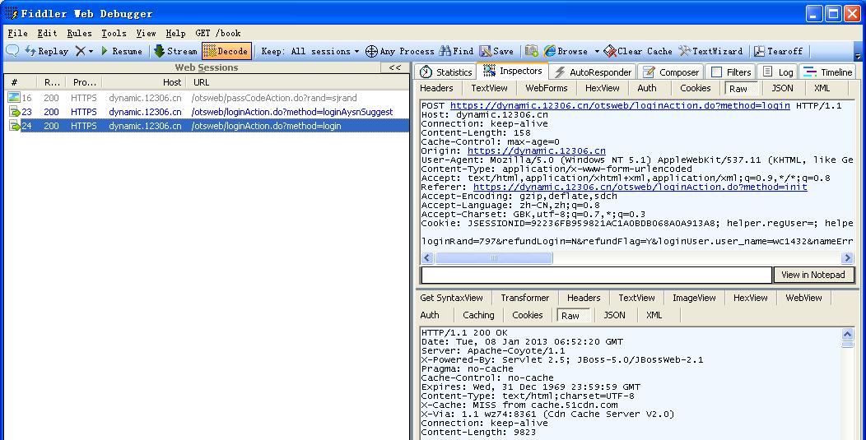Open Keep: All sessions dropdown
Screen dimensions: 866x440
(310, 51)
